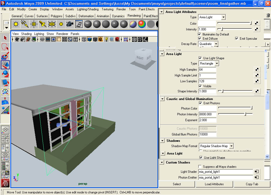Select the Universal Manipulator tool
271x195 pixels.
[x=5, y=92]
